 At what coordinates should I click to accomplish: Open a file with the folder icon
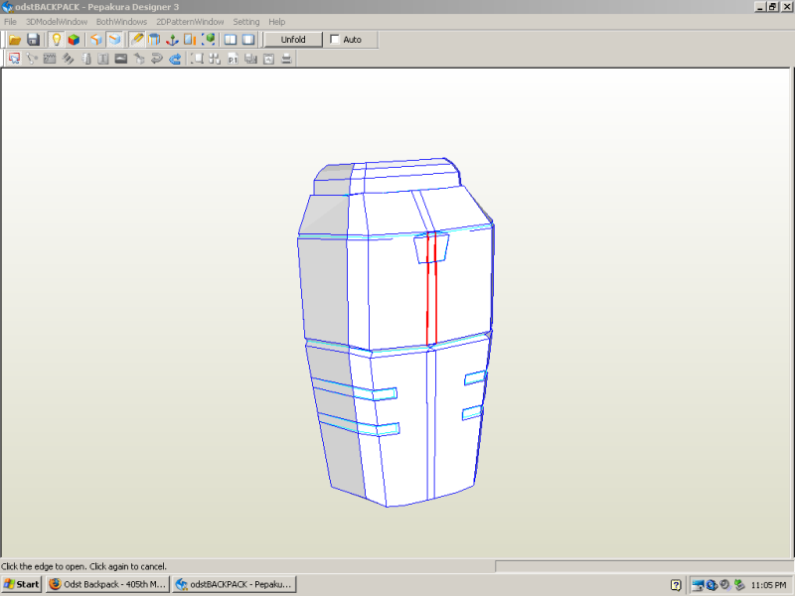point(15,40)
